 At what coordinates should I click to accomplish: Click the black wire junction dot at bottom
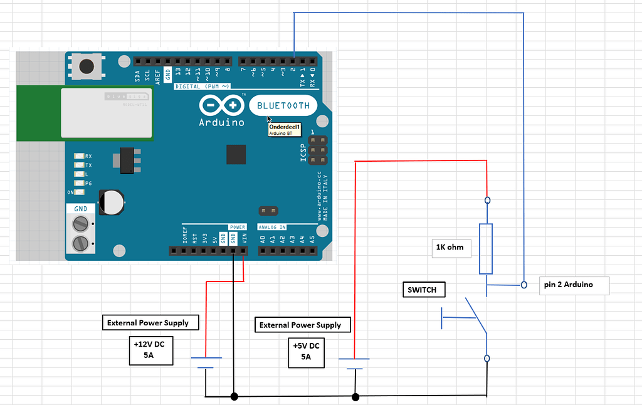point(234,396)
